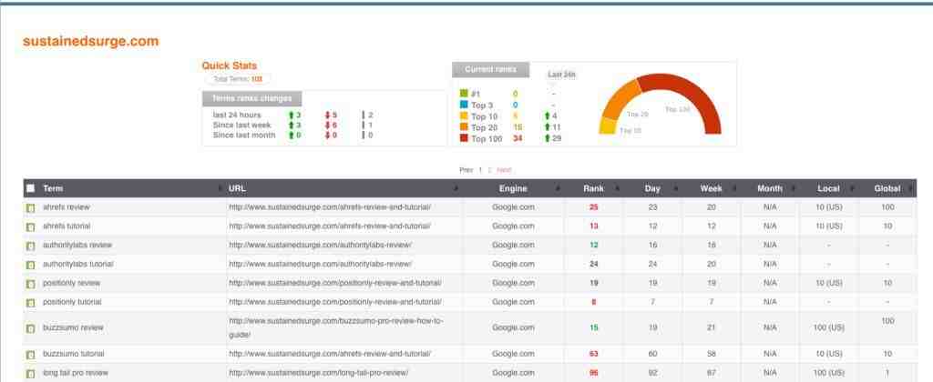Image resolution: width=933 pixels, height=382 pixels.
Task: Open long-tail-pro-review URL link
Action: pyautogui.click(x=318, y=373)
